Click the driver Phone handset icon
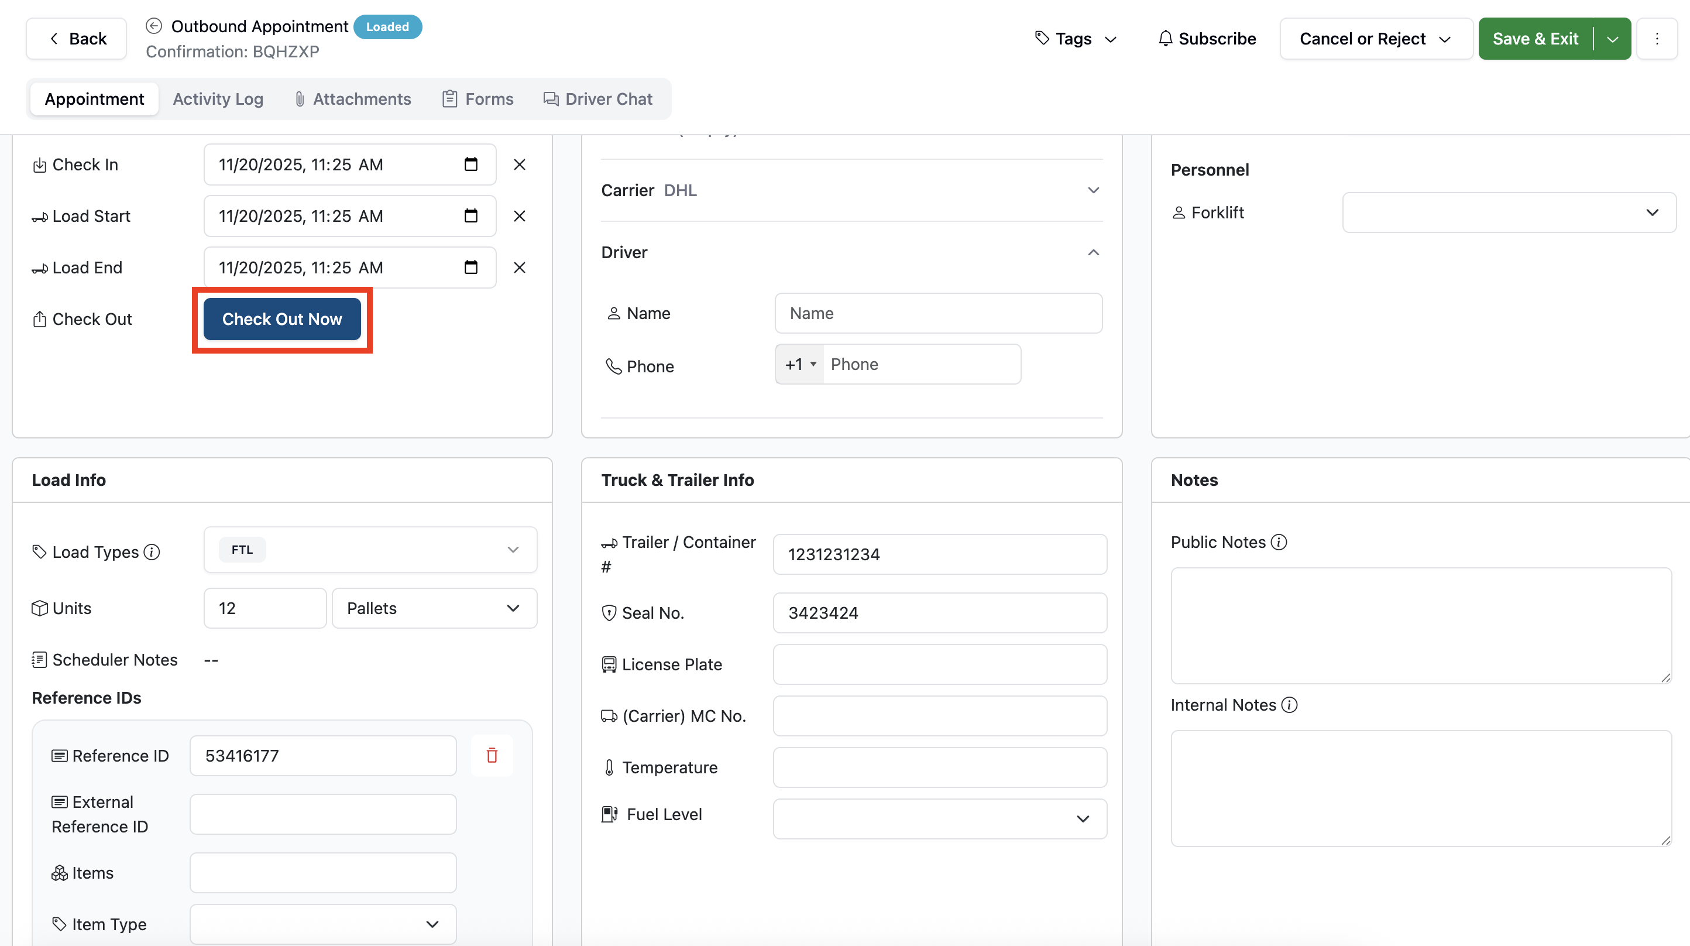This screenshot has width=1690, height=946. click(613, 366)
